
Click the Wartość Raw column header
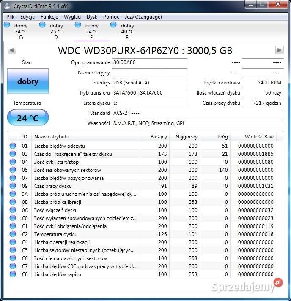[x=253, y=137]
